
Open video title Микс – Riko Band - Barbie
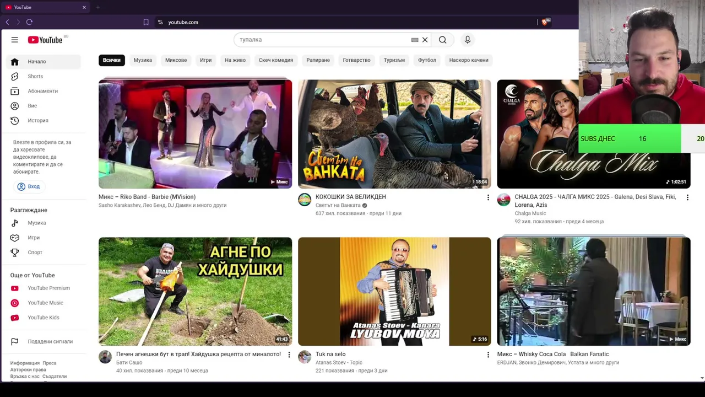(x=147, y=197)
